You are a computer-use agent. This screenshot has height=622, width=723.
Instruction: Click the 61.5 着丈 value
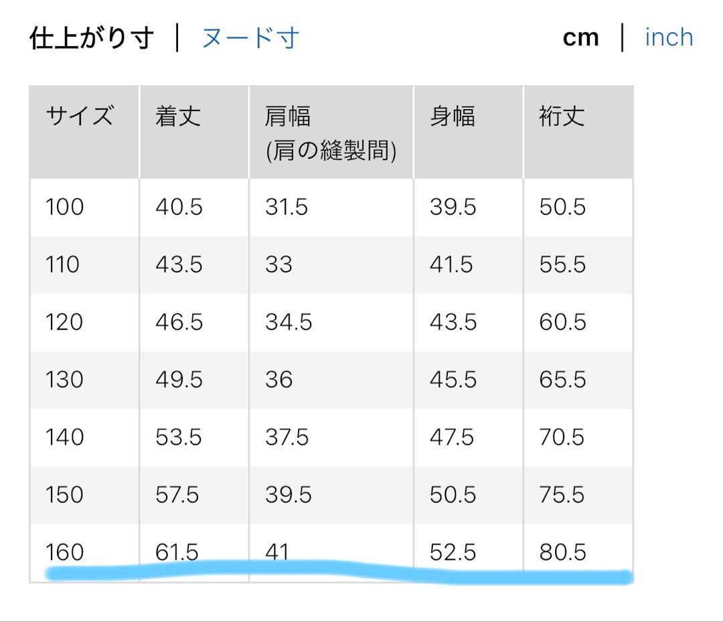(177, 552)
